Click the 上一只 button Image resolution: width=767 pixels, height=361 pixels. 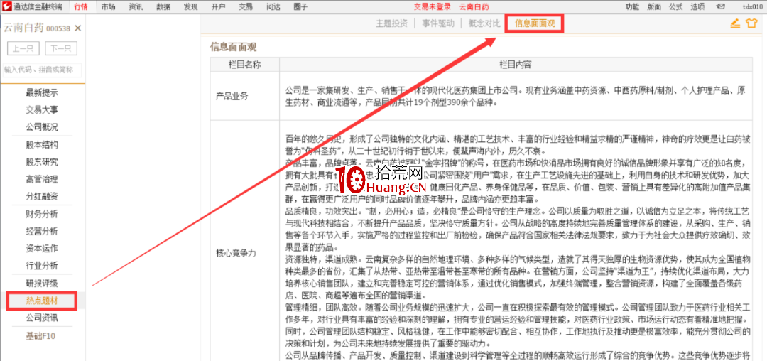coord(23,48)
